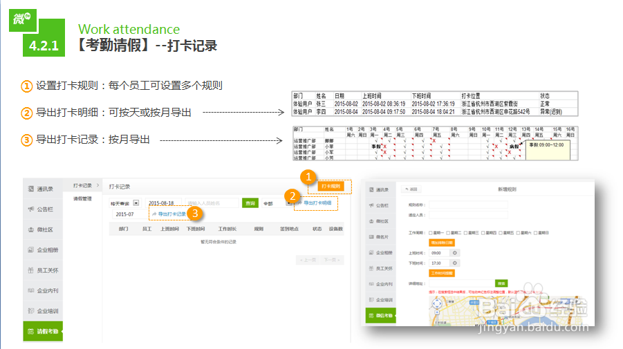623x349 pixels.
Task: Open 企业培训 icon in the 新增规则 panel sidebar
Action: 371,300
